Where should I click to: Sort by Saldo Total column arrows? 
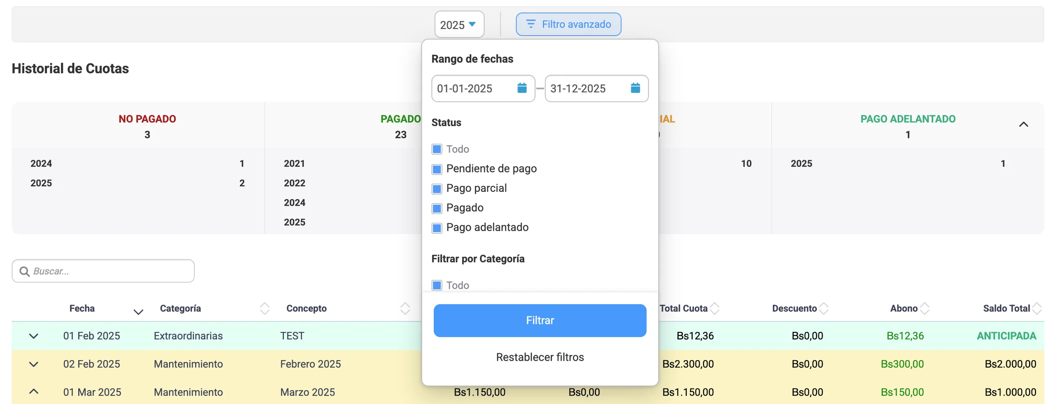pyautogui.click(x=1037, y=309)
